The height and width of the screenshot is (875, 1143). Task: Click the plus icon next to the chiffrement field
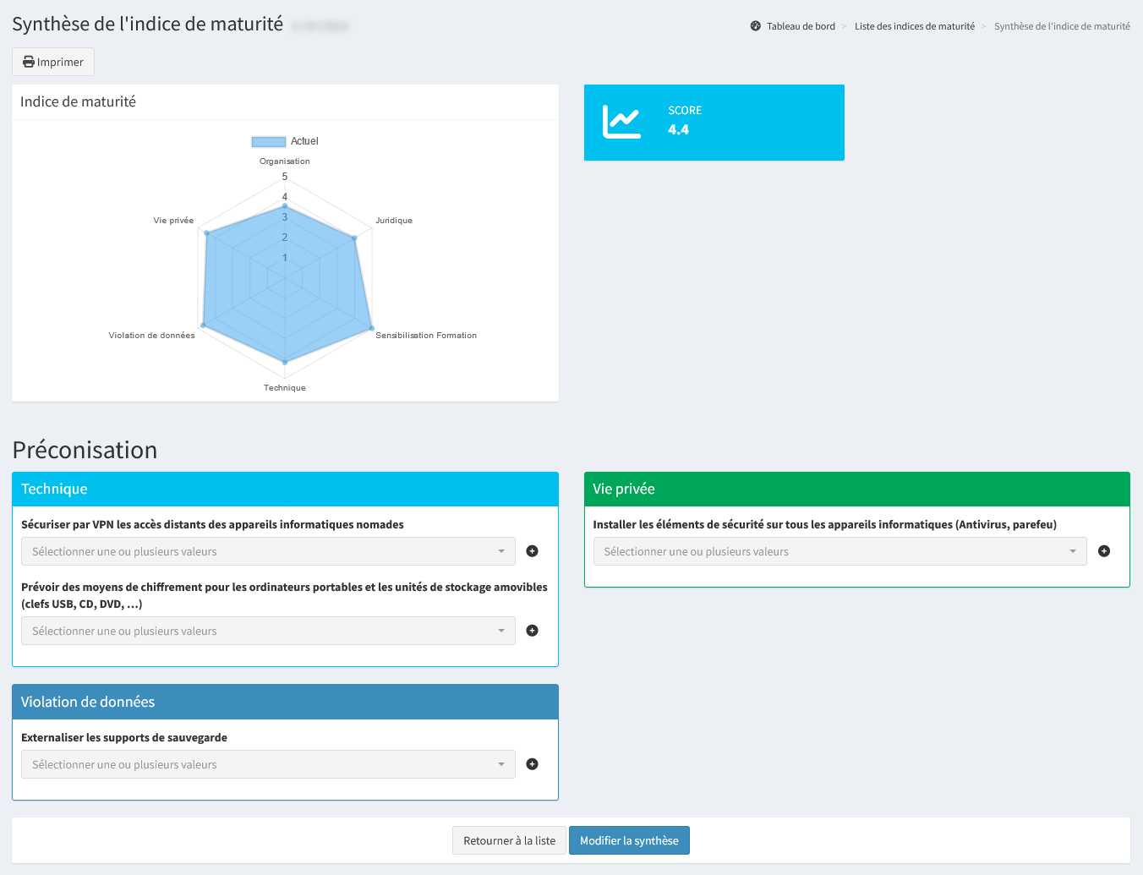tap(532, 631)
